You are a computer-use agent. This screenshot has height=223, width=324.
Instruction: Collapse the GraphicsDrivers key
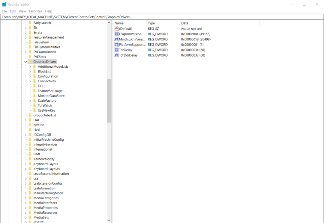click(x=25, y=62)
